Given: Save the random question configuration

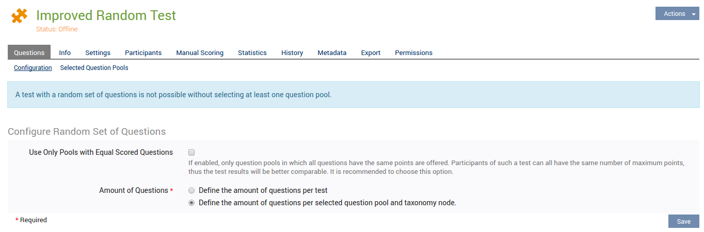Looking at the screenshot, I should pyautogui.click(x=683, y=221).
